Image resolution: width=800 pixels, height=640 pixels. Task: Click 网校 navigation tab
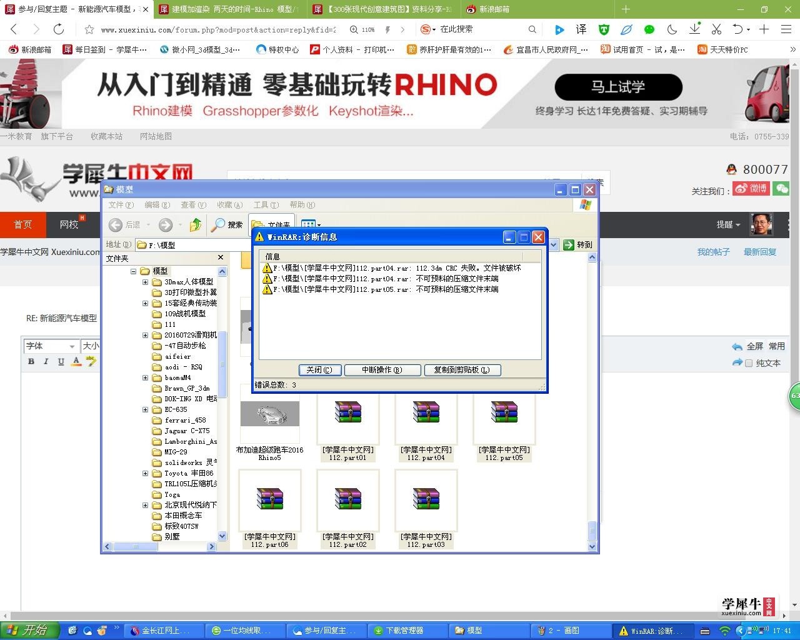coord(69,225)
